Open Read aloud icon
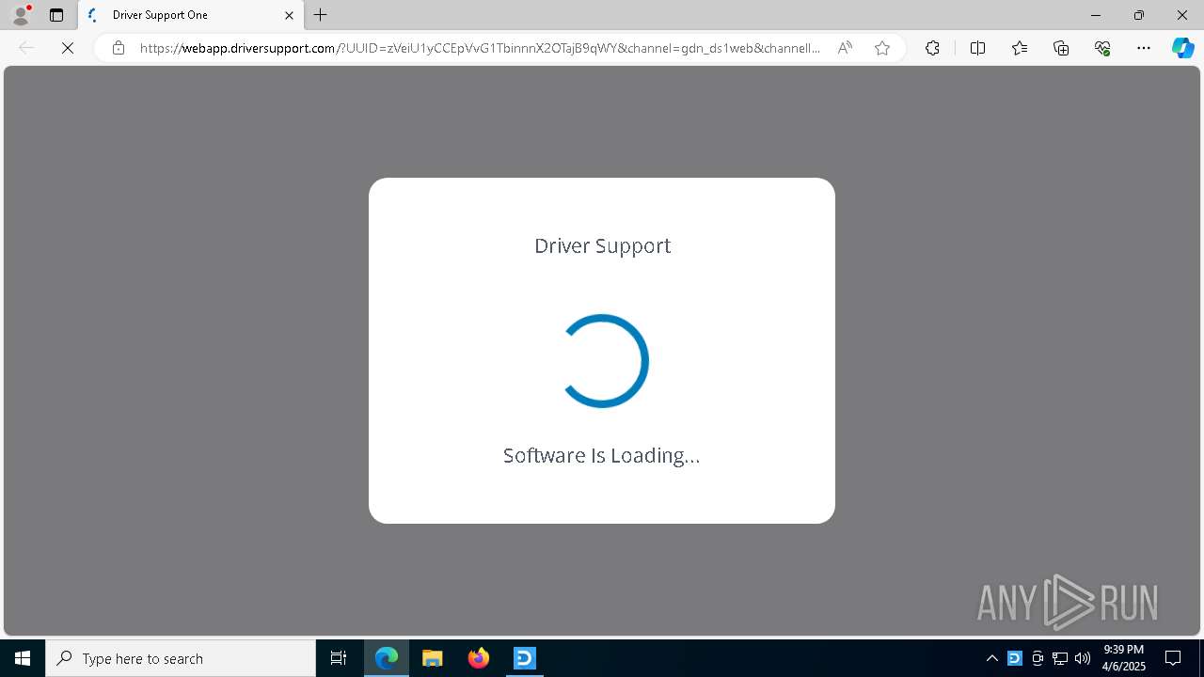The width and height of the screenshot is (1204, 677). [x=845, y=48]
